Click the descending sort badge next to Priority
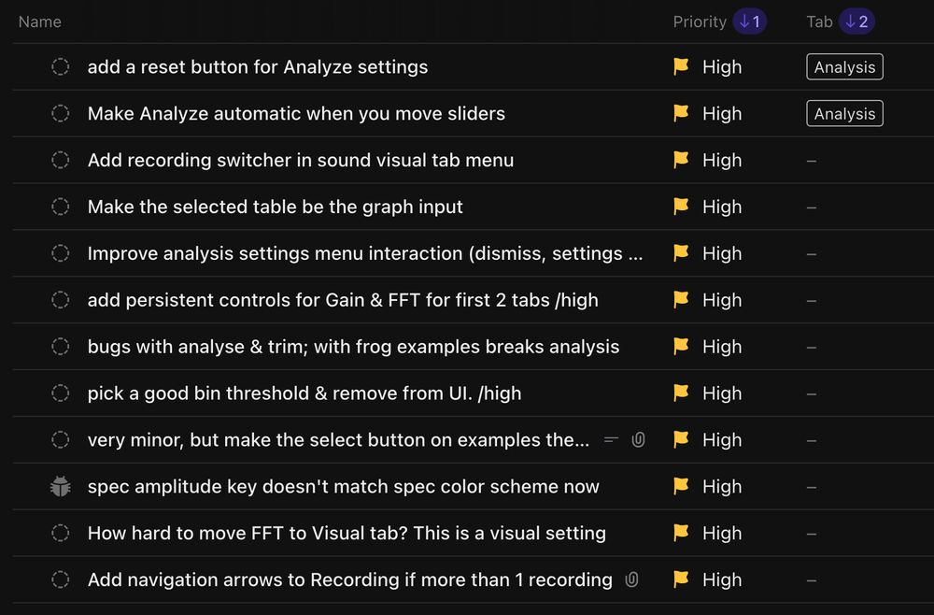Image resolution: width=934 pixels, height=615 pixels. (x=748, y=21)
